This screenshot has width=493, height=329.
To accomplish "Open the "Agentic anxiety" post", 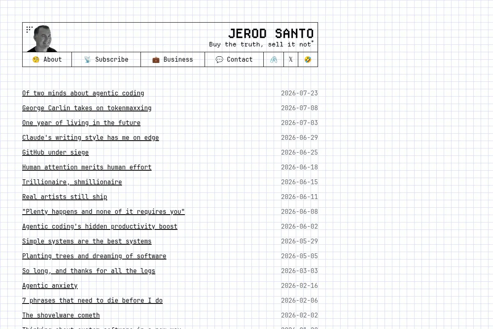I will (x=50, y=286).
